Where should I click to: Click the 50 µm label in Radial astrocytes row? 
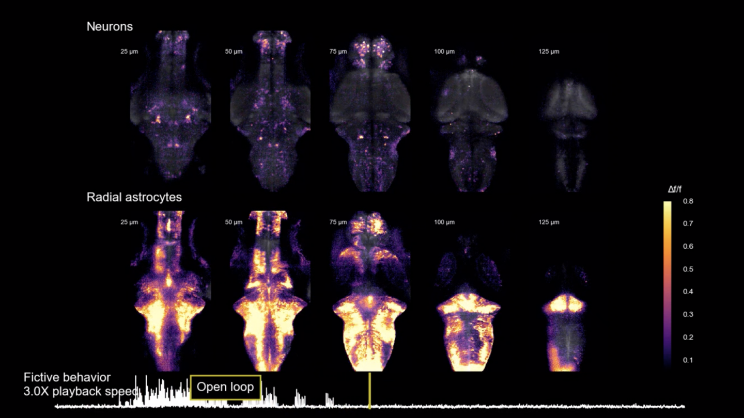pos(234,222)
